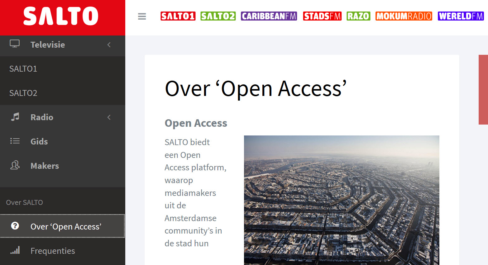The width and height of the screenshot is (488, 265).
Task: Open the CaribbeanFM station badge
Action: pos(269,16)
